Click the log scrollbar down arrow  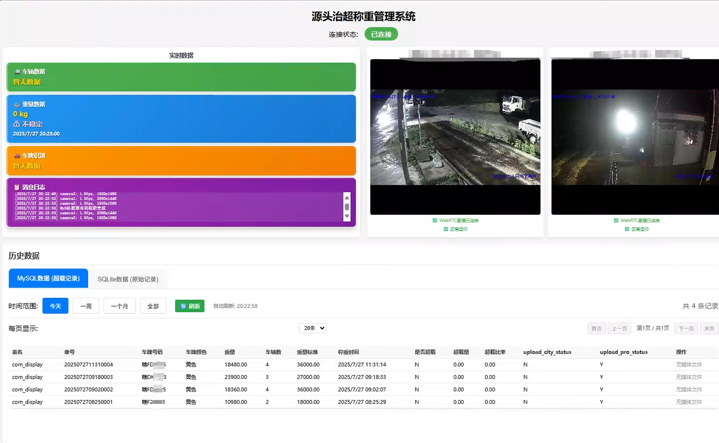(347, 216)
